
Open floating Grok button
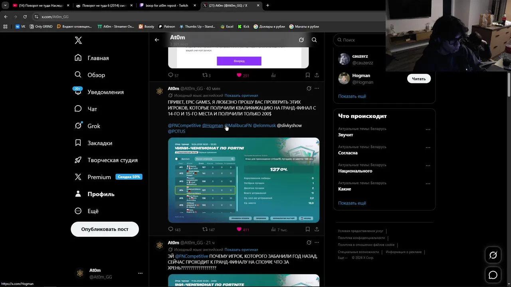[493, 256]
